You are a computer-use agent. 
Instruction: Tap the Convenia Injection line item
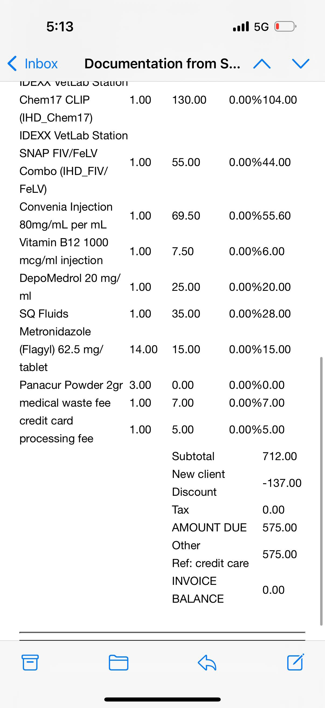click(x=66, y=216)
